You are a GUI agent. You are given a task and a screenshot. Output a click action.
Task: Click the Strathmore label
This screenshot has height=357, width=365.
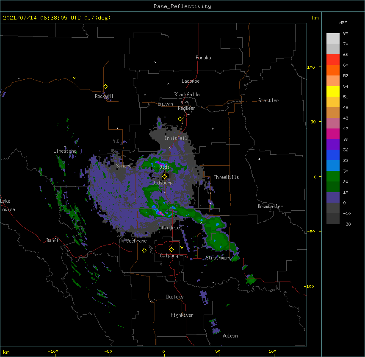coord(218,258)
